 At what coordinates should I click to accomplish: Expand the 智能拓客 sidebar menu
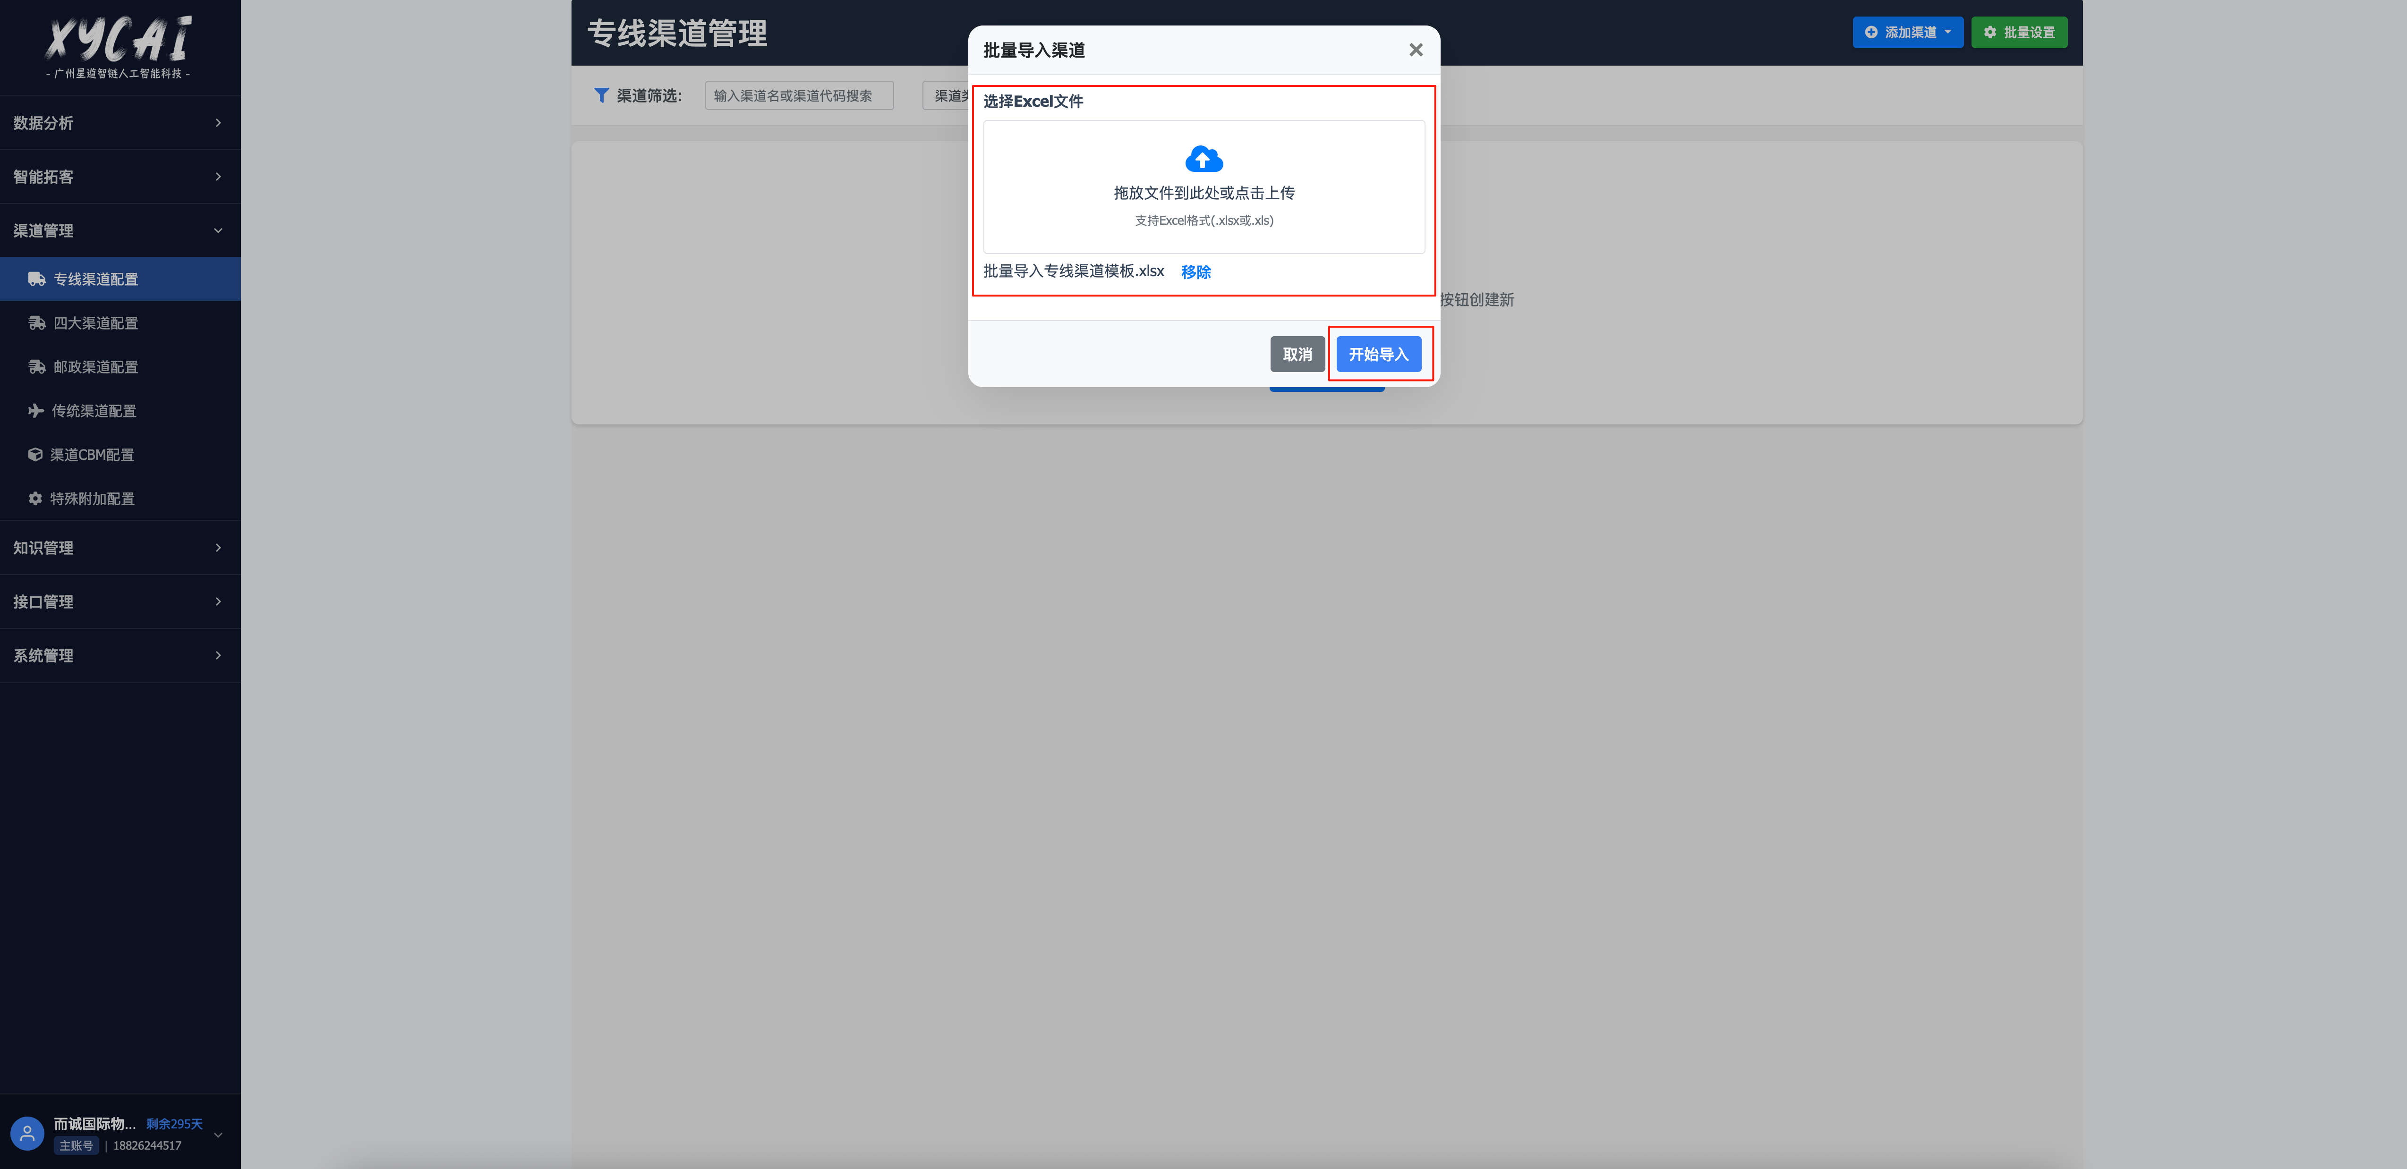point(119,177)
